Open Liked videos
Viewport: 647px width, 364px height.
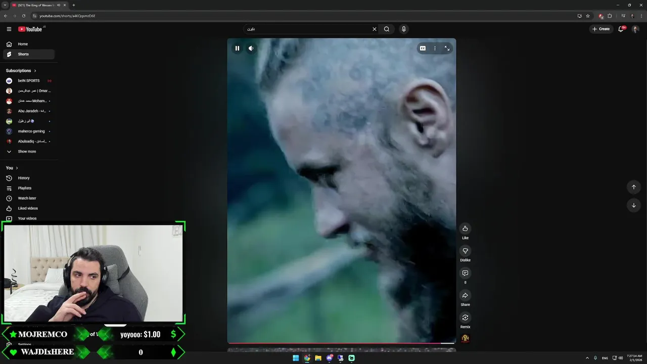[29, 208]
